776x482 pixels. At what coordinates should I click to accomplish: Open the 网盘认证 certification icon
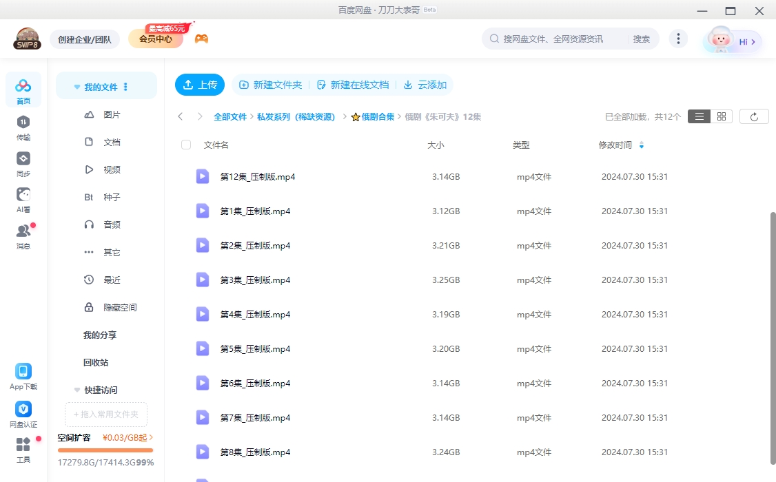tap(23, 411)
